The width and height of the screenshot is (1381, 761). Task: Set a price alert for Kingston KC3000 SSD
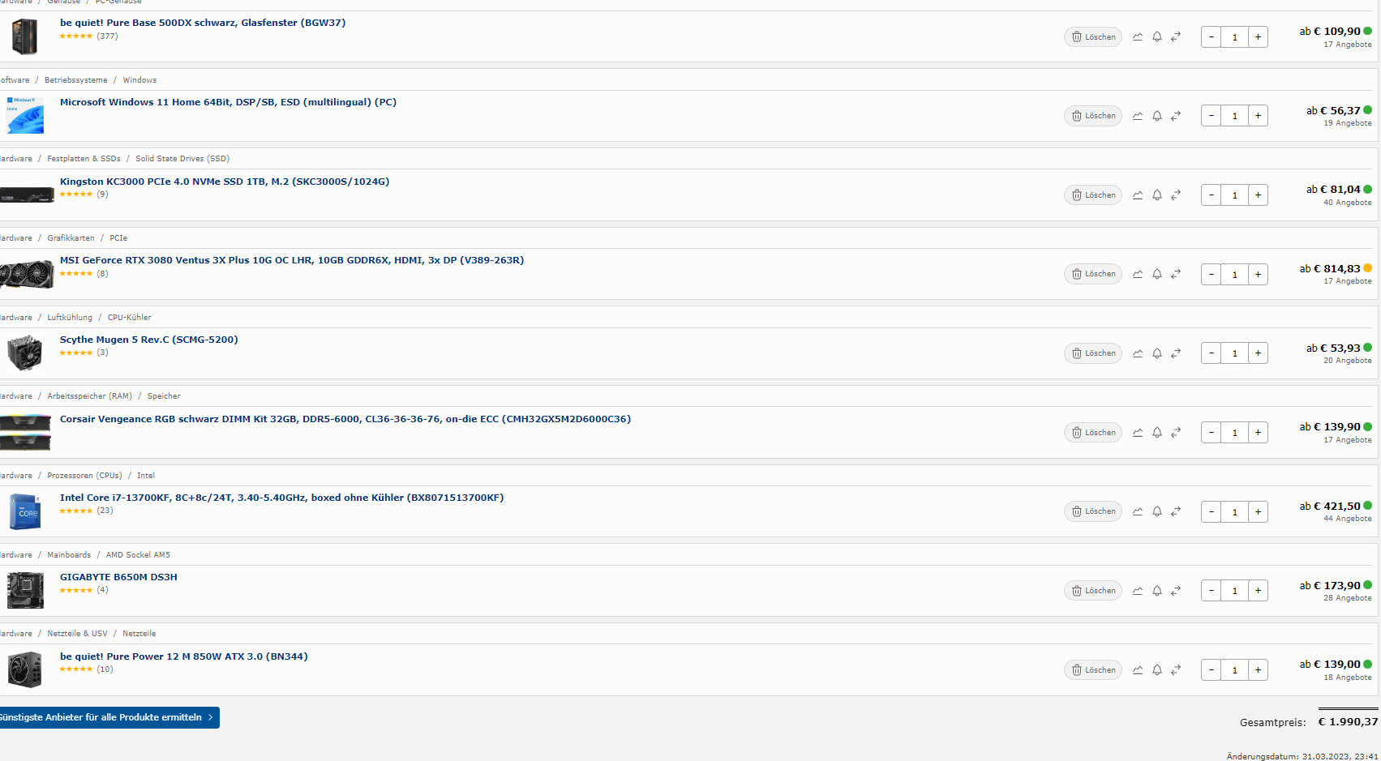tap(1157, 195)
